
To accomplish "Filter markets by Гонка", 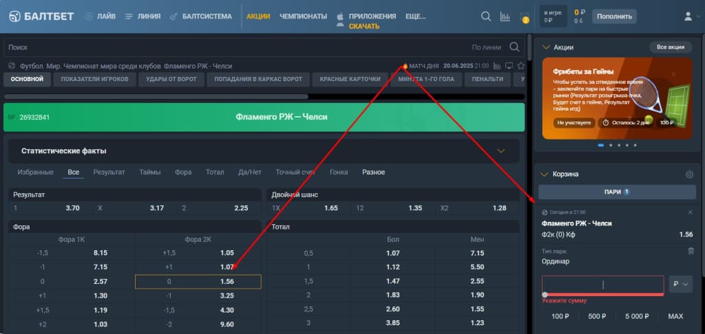I will click(339, 172).
